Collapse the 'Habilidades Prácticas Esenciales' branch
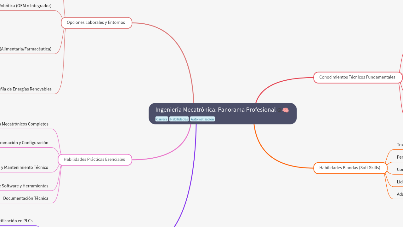403x227 pixels. [94, 160]
